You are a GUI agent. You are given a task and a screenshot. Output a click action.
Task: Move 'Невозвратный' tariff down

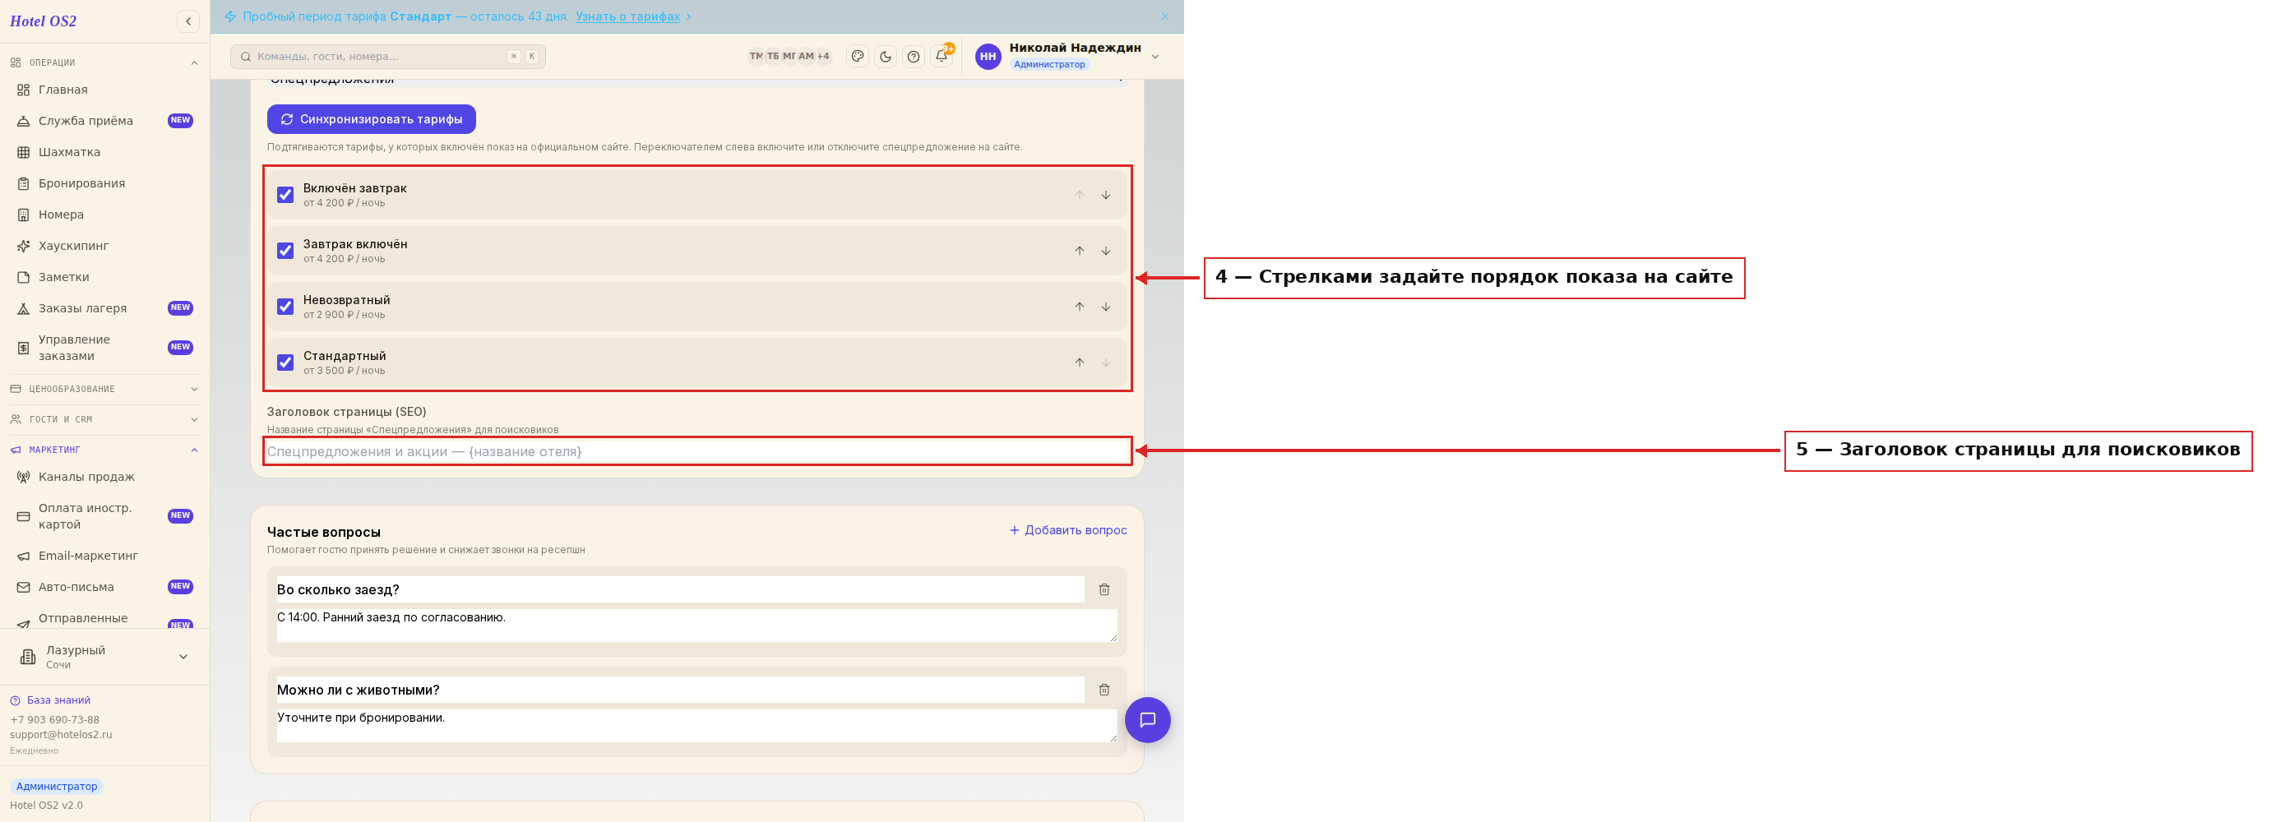1106,307
